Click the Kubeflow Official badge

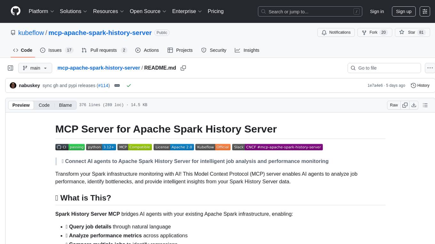tap(213, 147)
